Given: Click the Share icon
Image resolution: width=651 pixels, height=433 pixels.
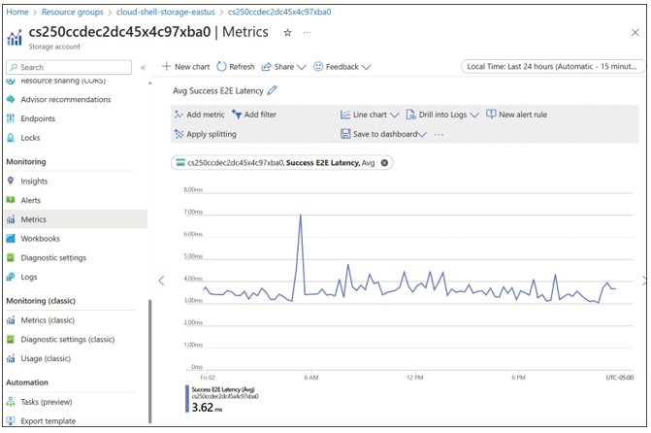Looking at the screenshot, I should click(266, 67).
